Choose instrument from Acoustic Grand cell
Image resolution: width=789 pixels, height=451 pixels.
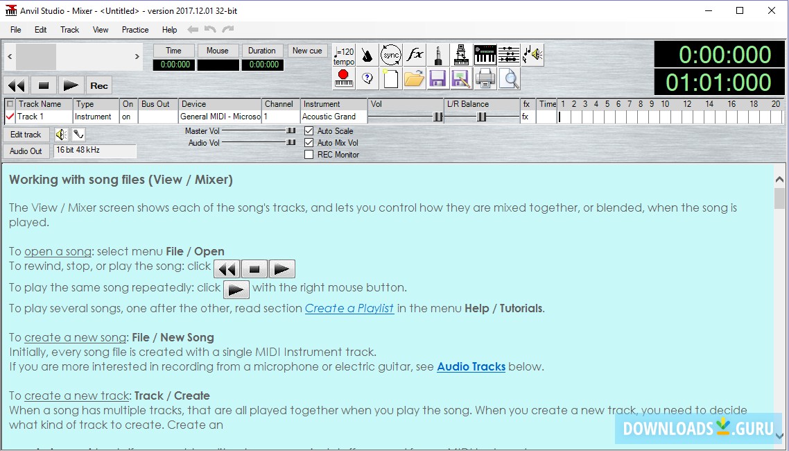tap(334, 117)
